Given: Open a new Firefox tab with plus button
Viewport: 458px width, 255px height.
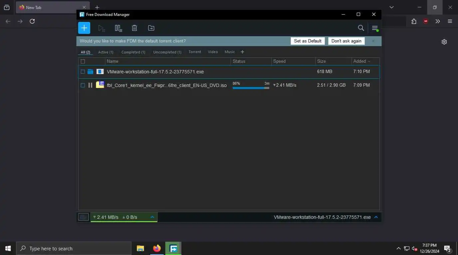Looking at the screenshot, I should 97,7.
